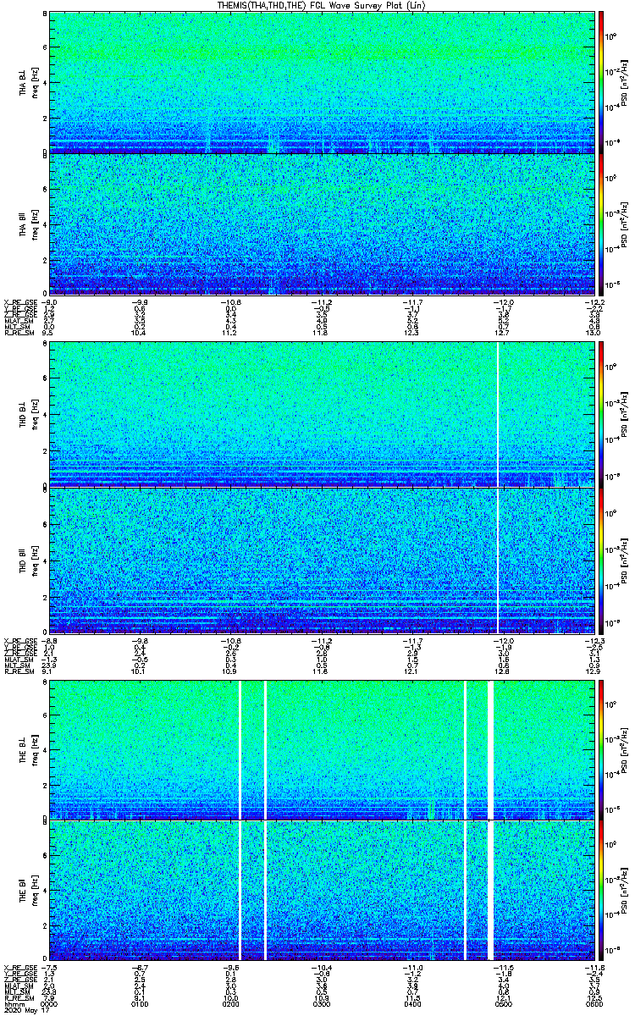Click the color bar beside THD B∥ panel
Viewport: 635px width, 1016px height.
(x=602, y=560)
